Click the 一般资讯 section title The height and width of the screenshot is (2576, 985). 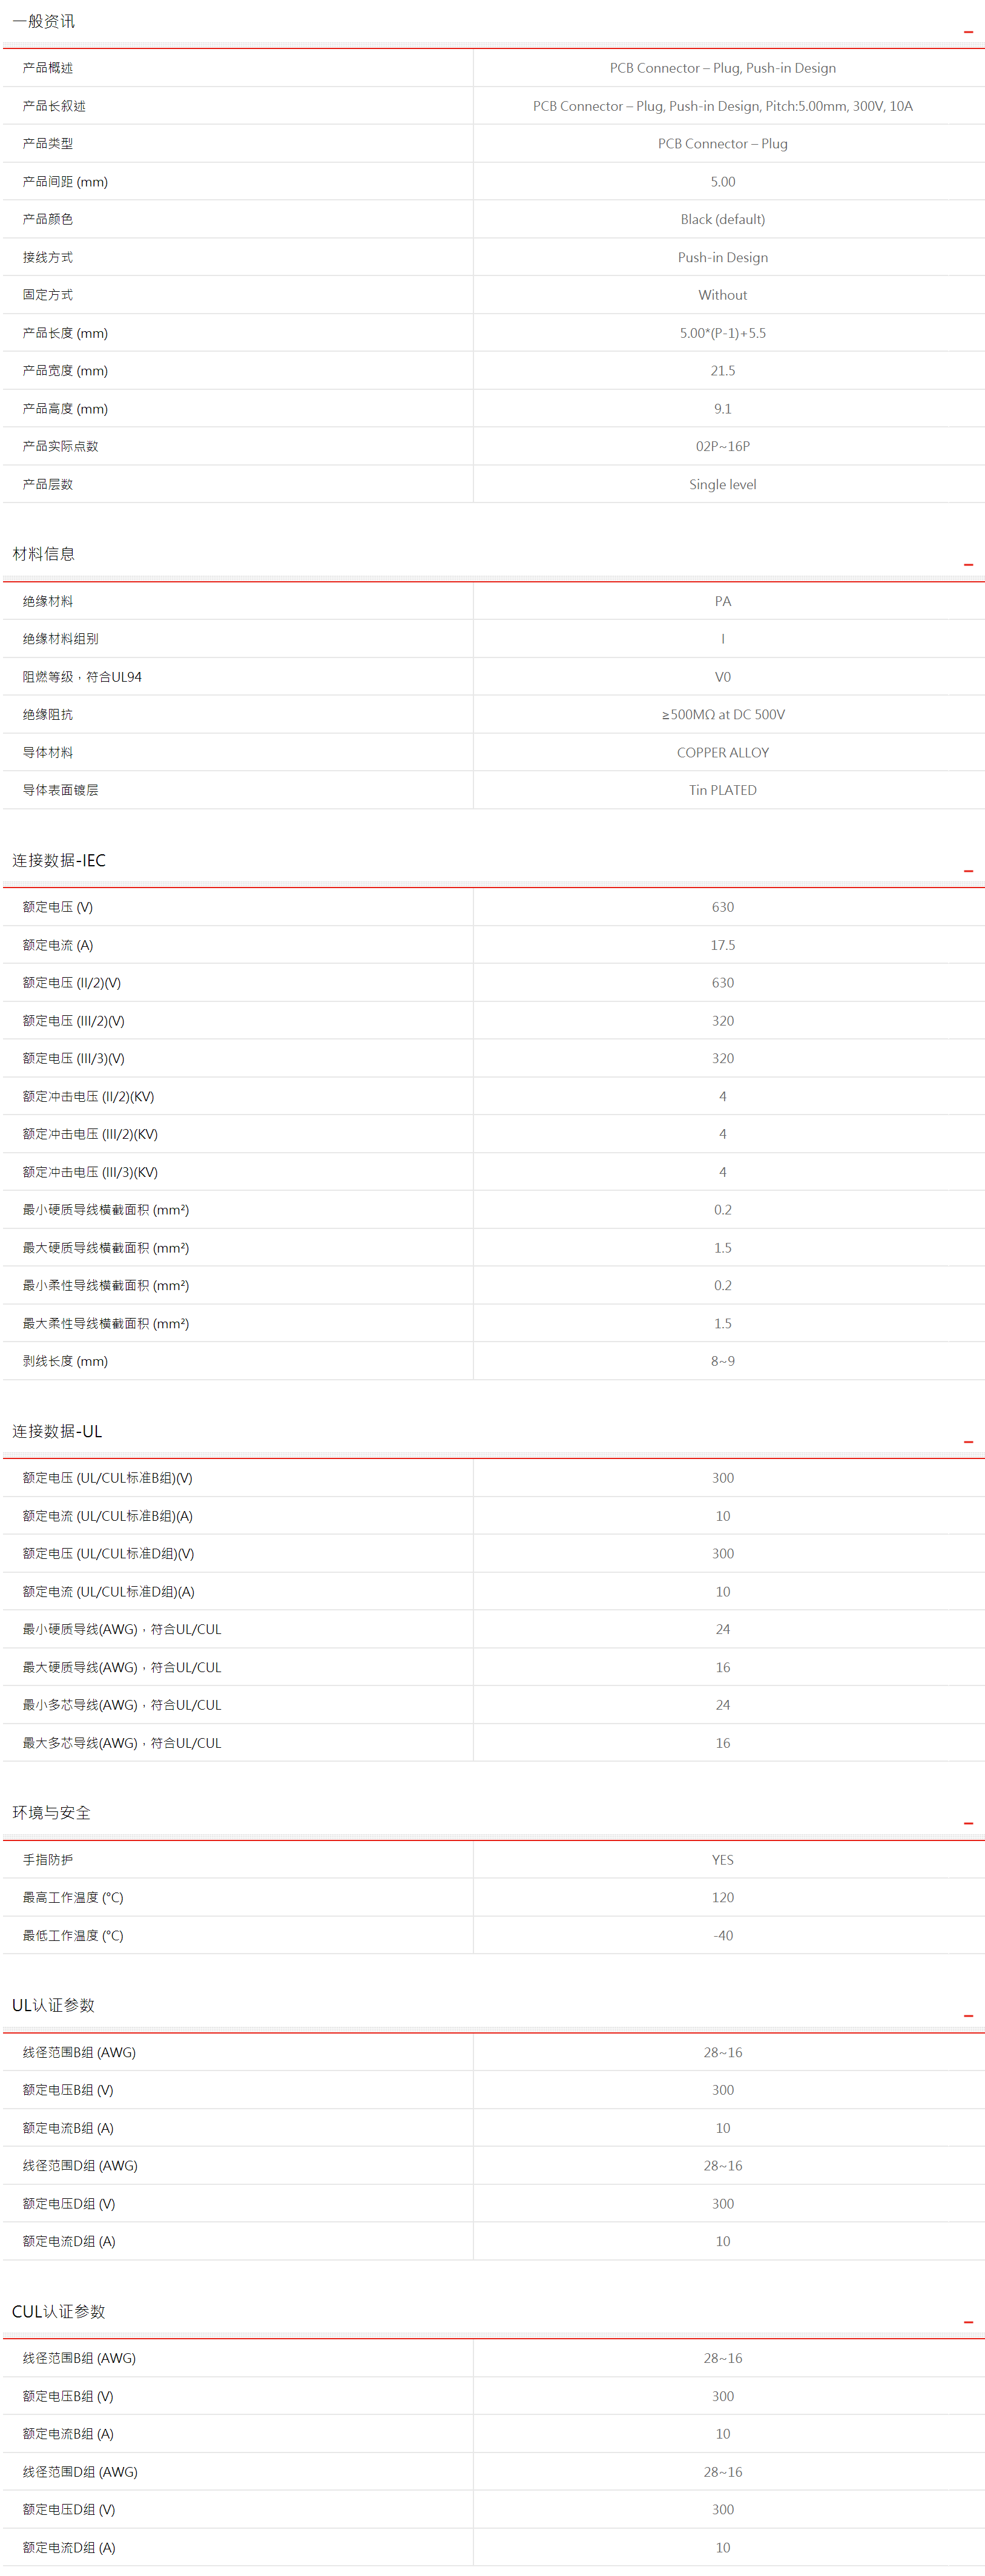[x=43, y=21]
